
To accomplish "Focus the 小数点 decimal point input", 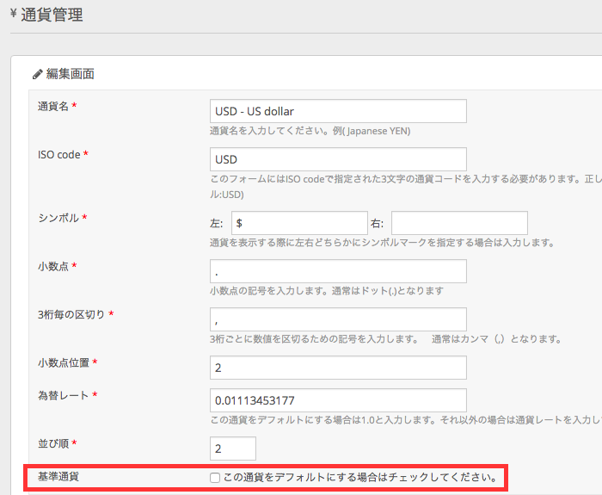I will tap(338, 271).
